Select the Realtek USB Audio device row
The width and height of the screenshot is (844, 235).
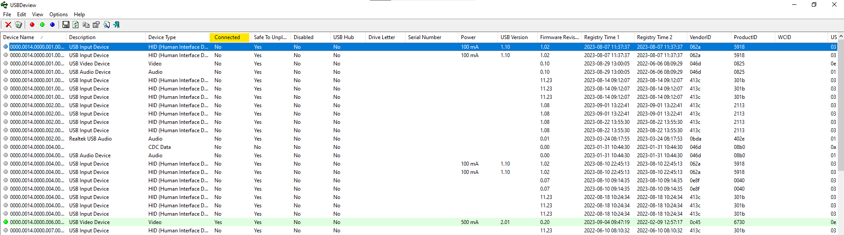click(x=90, y=139)
